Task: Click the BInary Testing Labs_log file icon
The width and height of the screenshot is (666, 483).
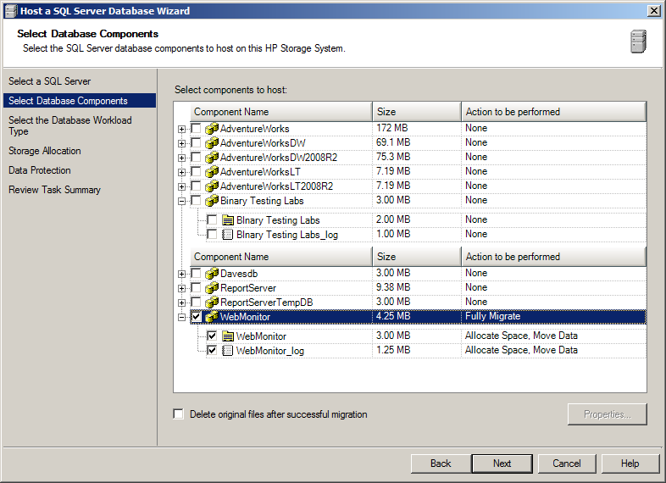Action: tap(228, 235)
